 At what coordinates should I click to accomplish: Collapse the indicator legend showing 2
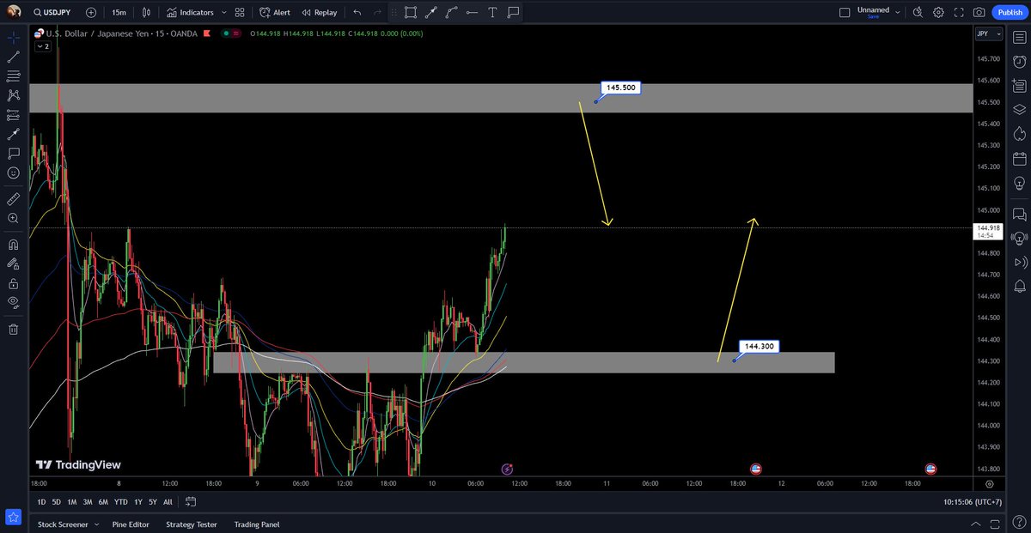point(42,46)
